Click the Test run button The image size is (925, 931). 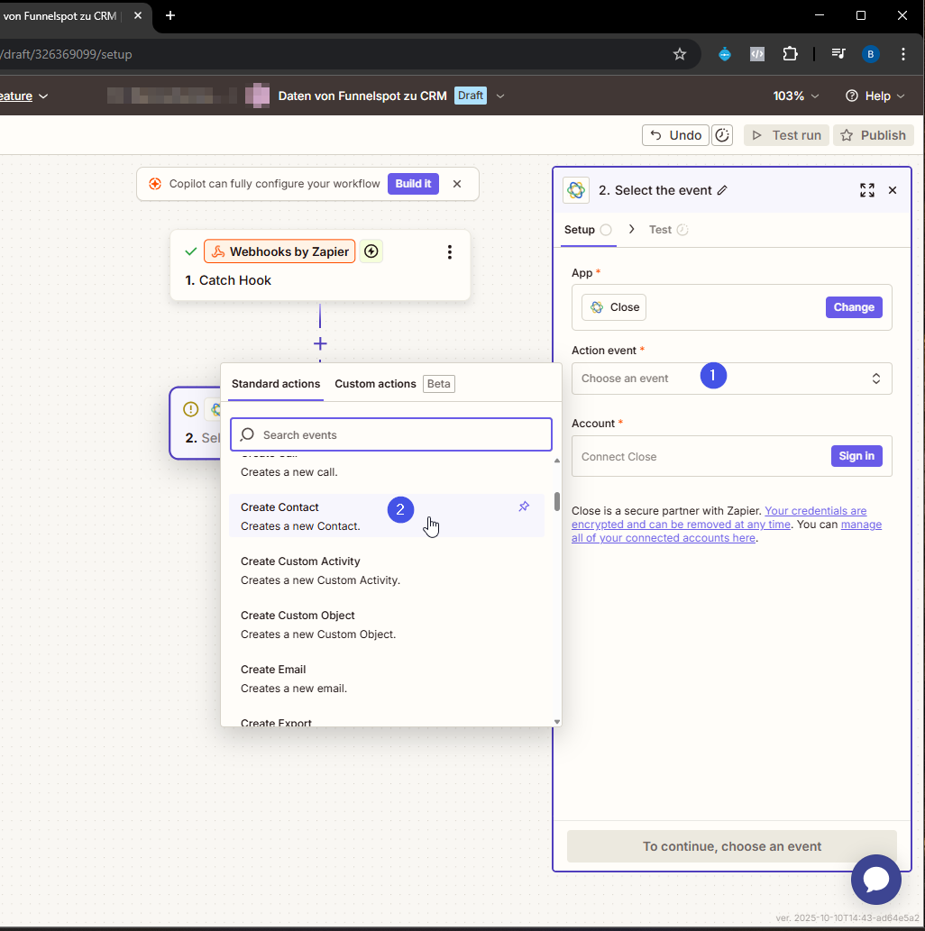[786, 135]
